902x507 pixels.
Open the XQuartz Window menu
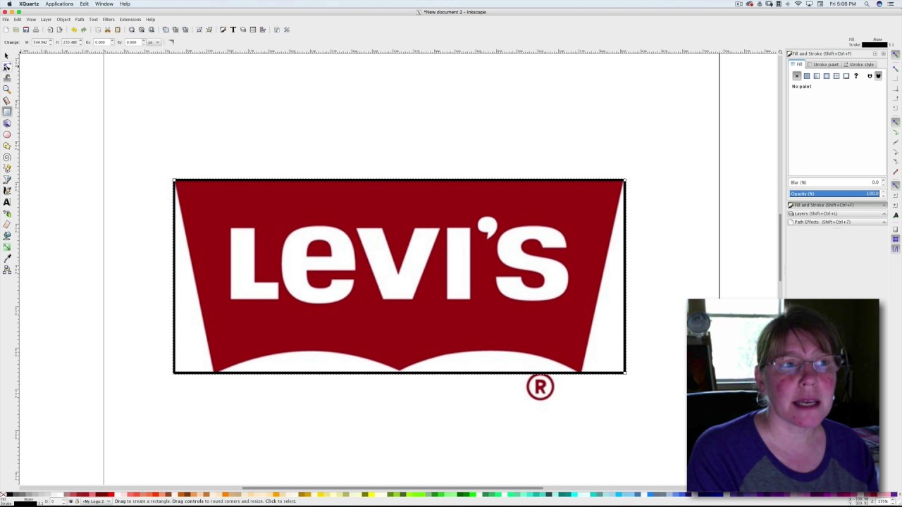(x=104, y=4)
